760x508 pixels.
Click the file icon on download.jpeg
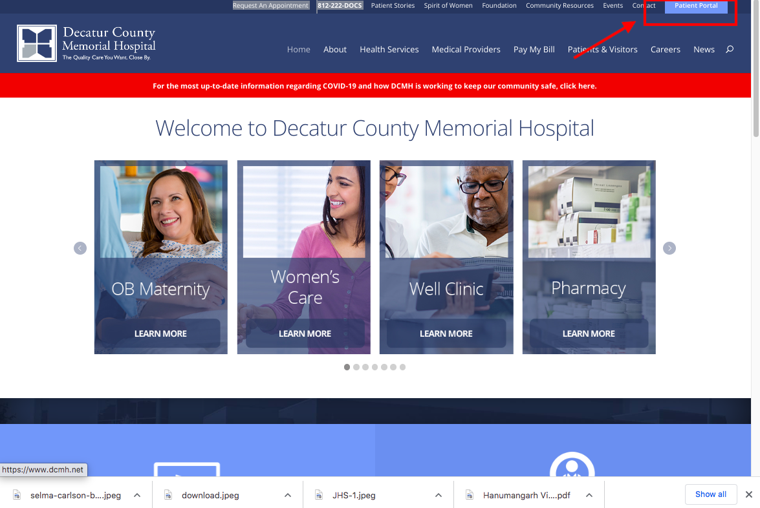[x=168, y=494]
